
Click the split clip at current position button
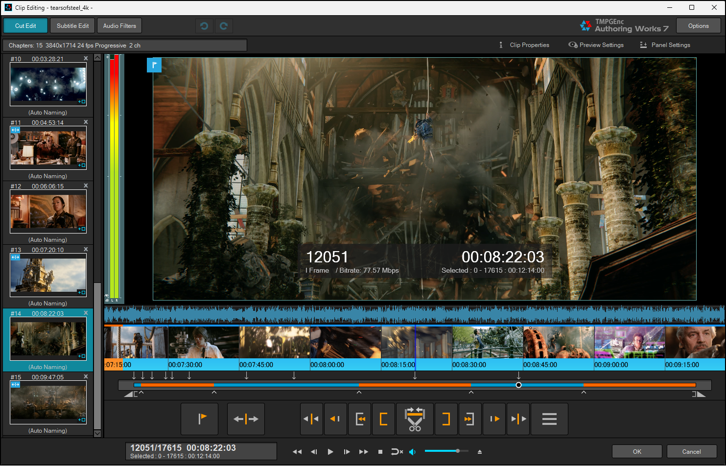(246, 419)
